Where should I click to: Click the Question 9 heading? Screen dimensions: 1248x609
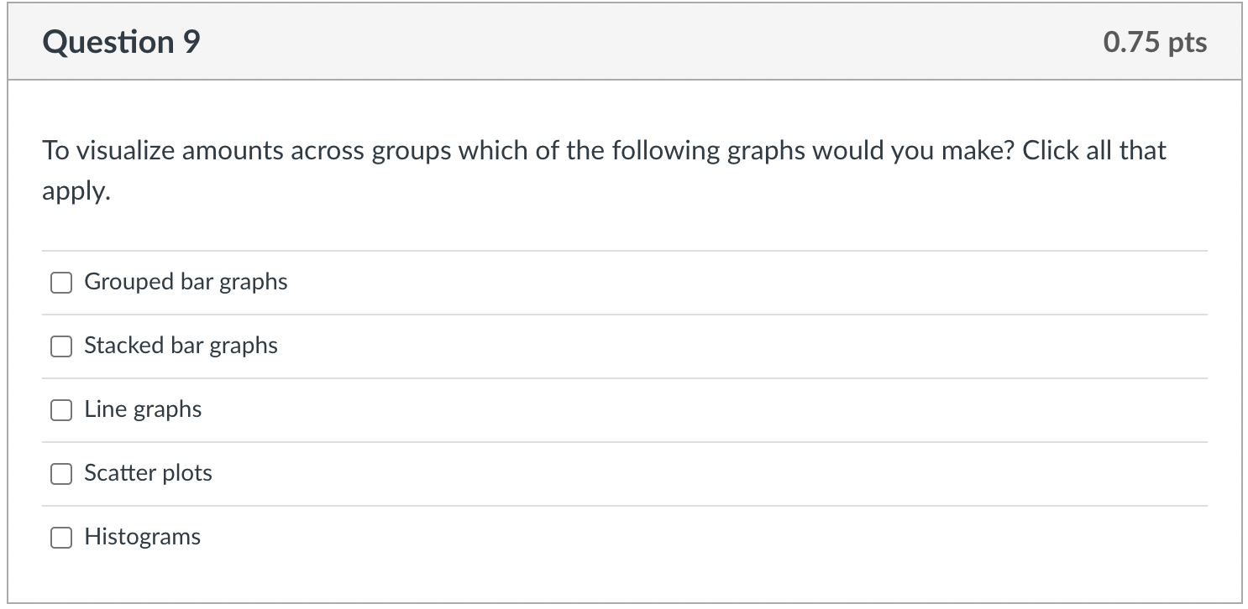[121, 41]
